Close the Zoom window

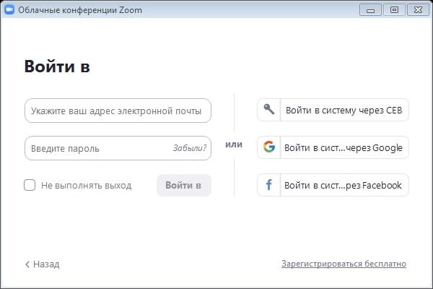coord(418,10)
